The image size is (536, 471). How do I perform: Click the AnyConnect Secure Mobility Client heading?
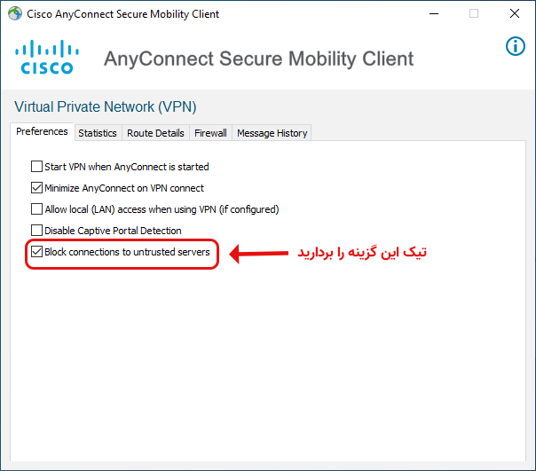(258, 59)
